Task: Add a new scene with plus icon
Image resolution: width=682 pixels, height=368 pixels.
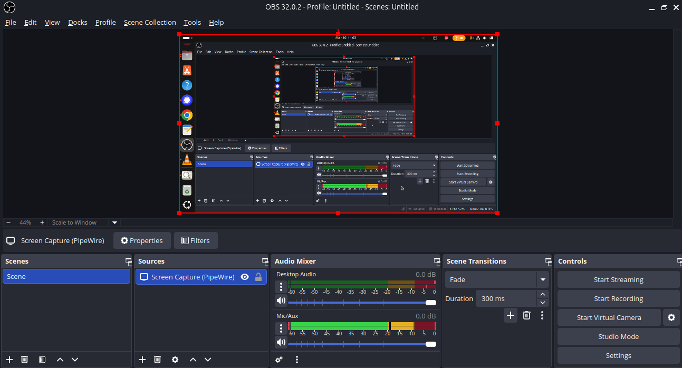Action: point(9,360)
